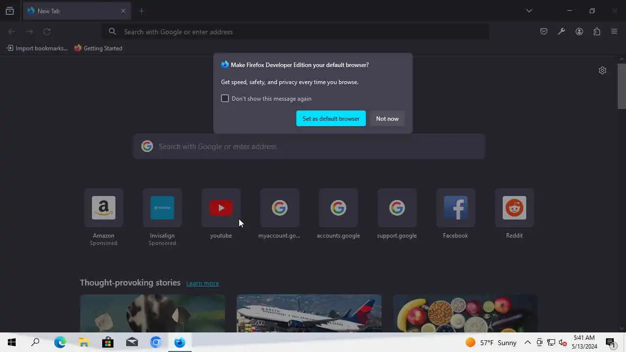
Task: Expand the list all tabs dropdown
Action: (529, 11)
